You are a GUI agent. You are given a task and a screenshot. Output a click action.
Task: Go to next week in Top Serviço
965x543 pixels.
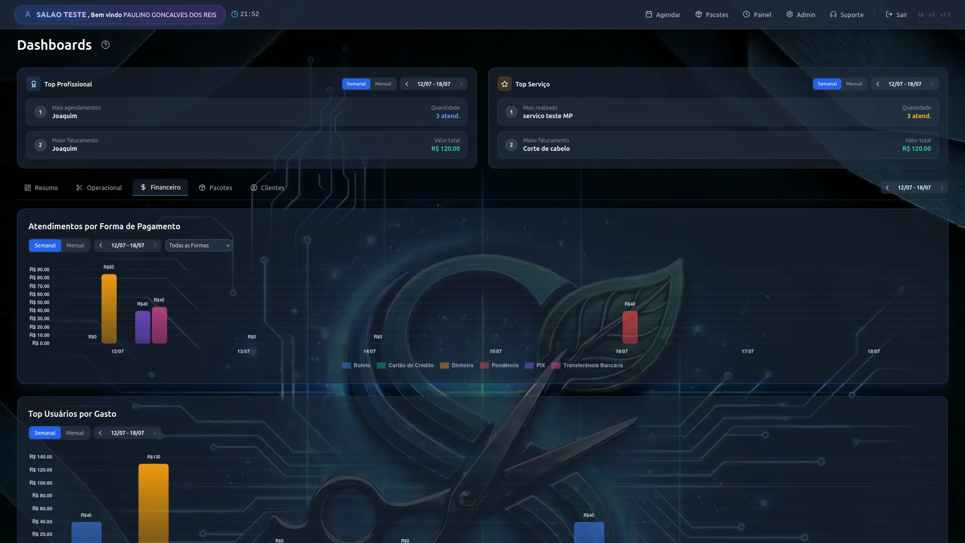pos(932,84)
